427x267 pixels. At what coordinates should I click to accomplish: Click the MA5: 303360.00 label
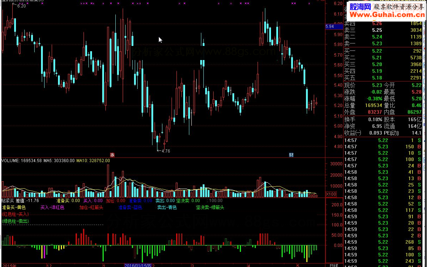(x=59, y=160)
